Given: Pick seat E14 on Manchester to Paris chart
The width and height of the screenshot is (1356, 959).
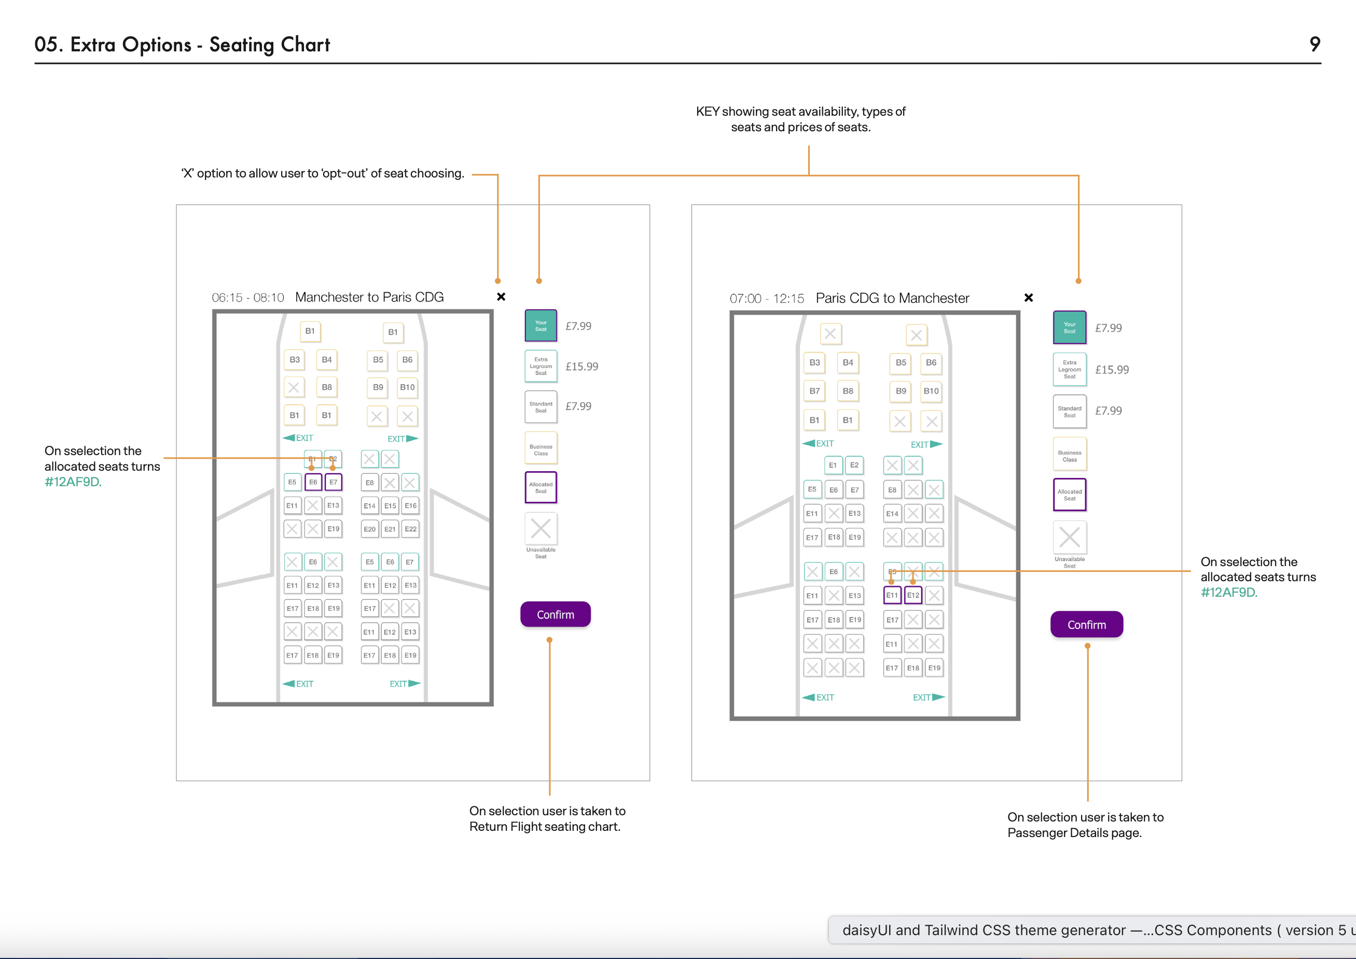Looking at the screenshot, I should pyautogui.click(x=370, y=506).
